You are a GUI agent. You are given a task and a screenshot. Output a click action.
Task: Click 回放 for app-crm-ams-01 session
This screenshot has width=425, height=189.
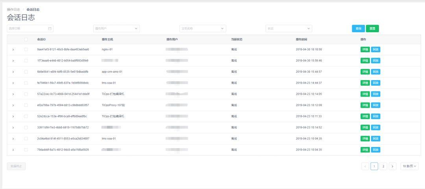coord(376,72)
